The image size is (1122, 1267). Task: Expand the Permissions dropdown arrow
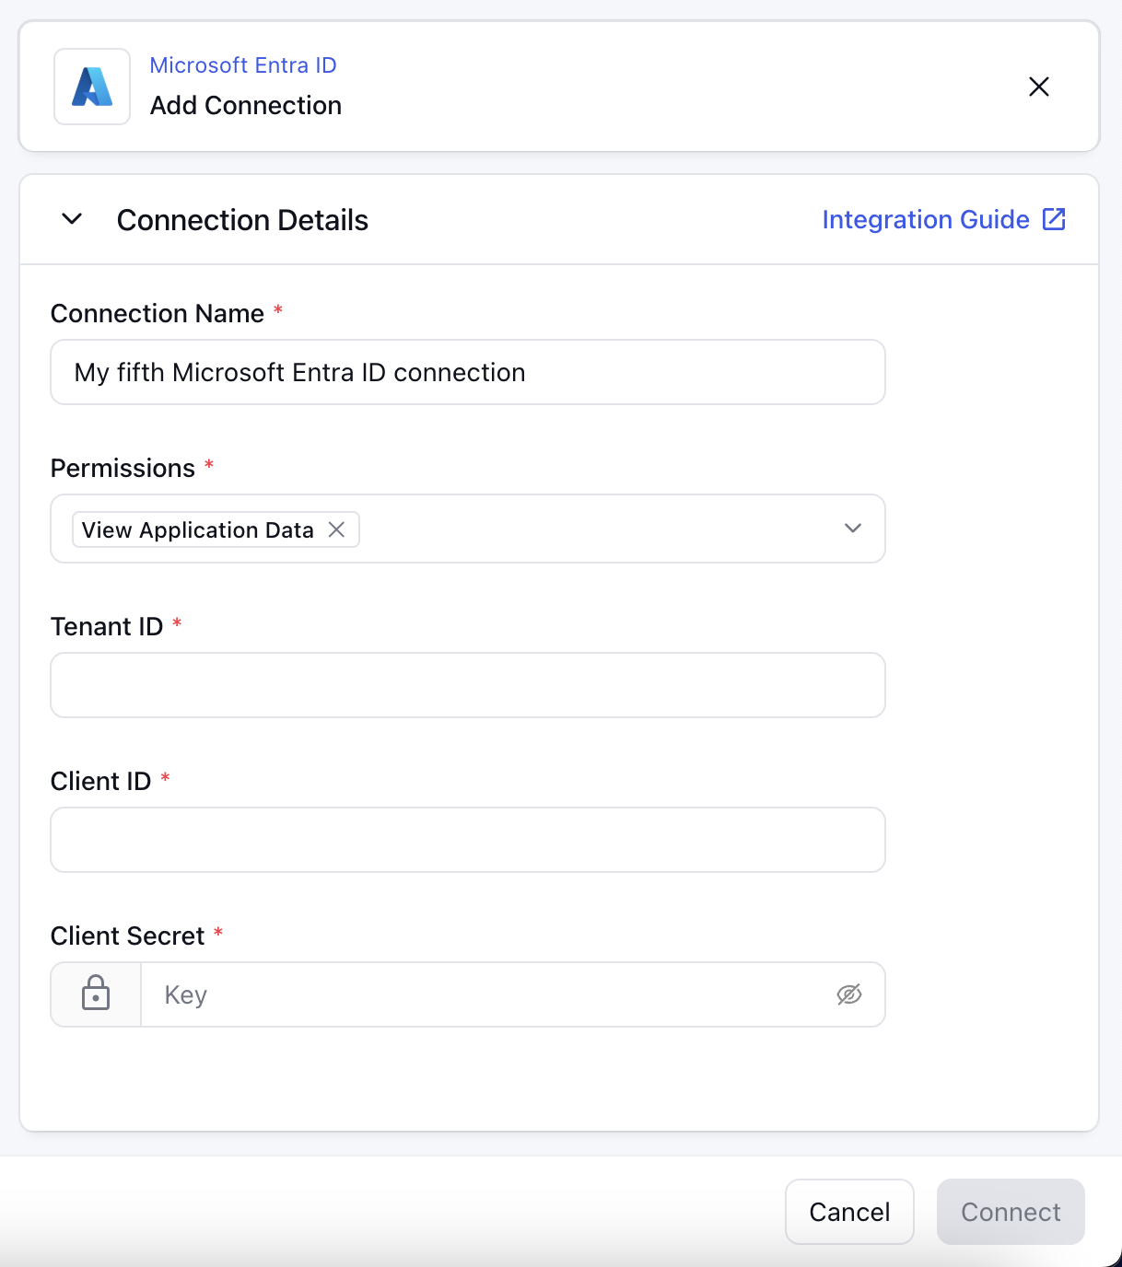[853, 529]
